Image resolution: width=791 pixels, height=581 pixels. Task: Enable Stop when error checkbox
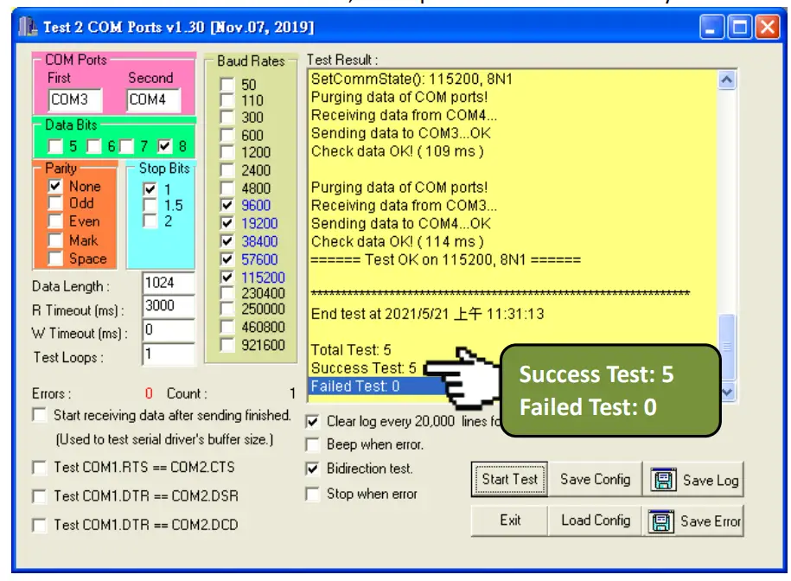click(x=313, y=494)
